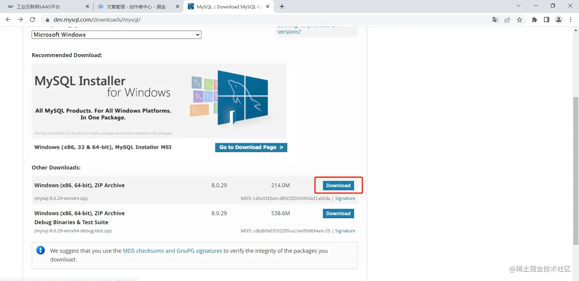Image resolution: width=579 pixels, height=281 pixels.
Task: Open MD5 checksums and GnuPG signatures link
Action: [x=172, y=251]
